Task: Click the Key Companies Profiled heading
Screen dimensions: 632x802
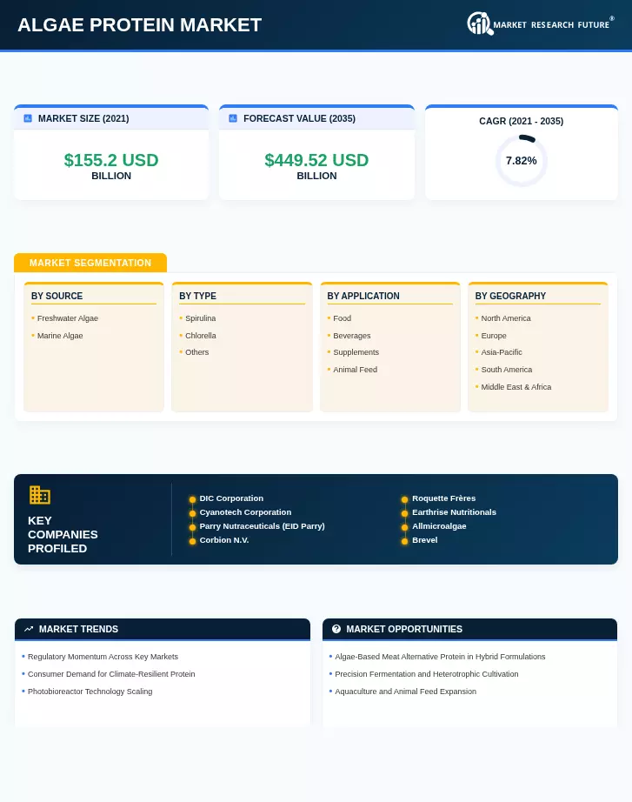Action: (63, 534)
